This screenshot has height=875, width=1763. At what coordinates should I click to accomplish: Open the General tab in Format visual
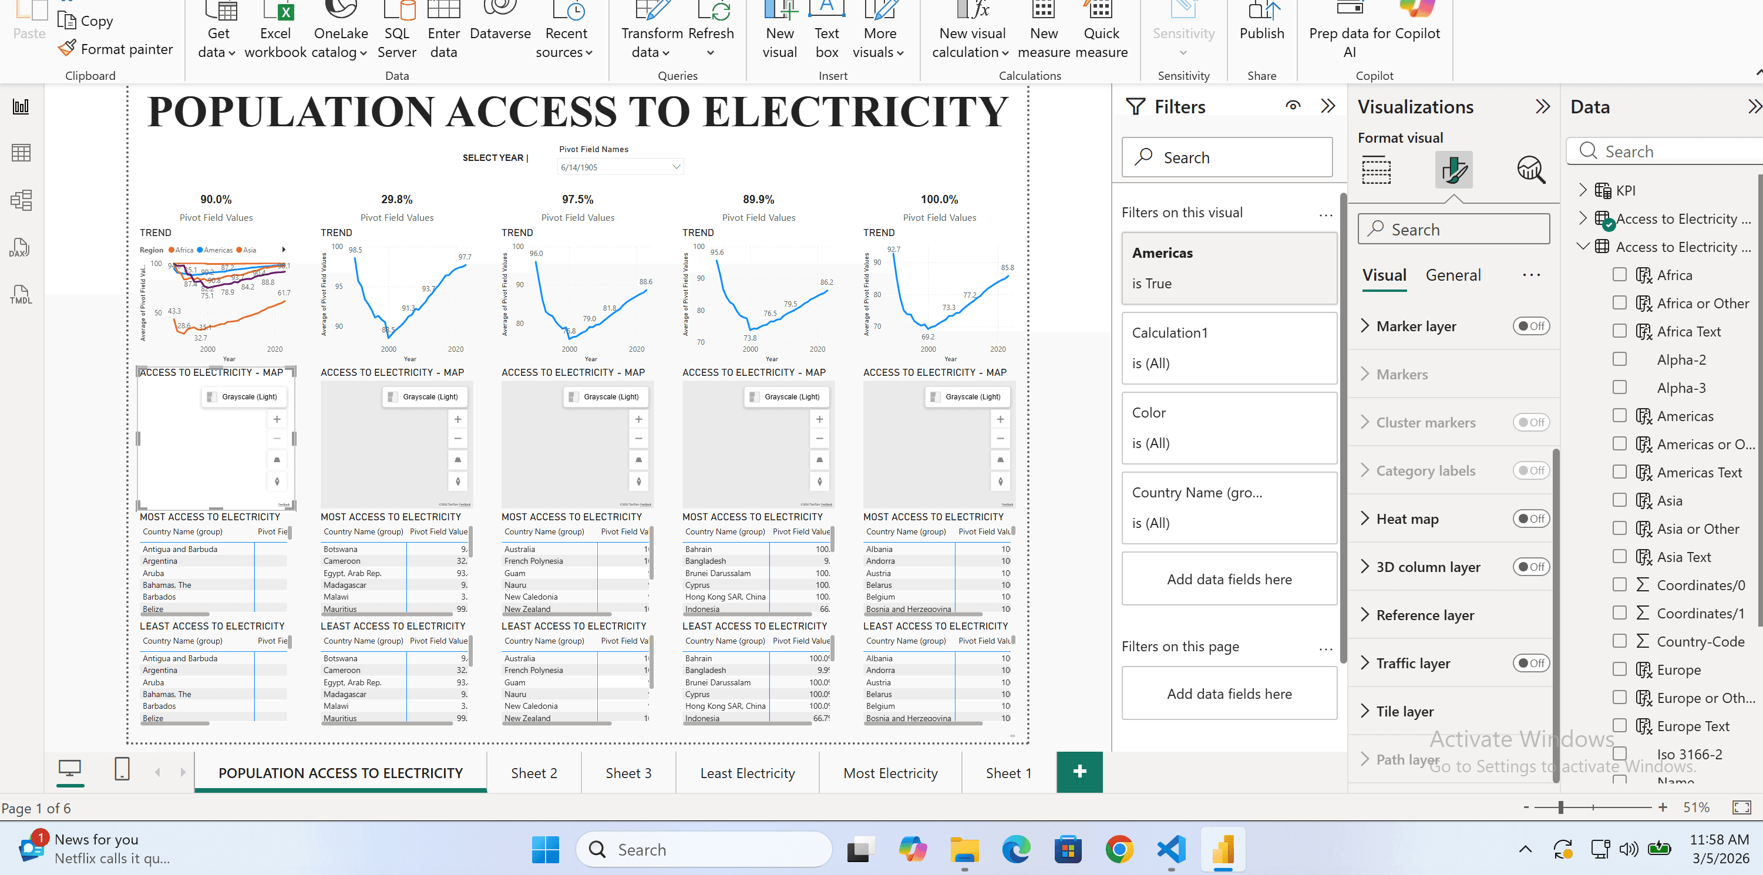(1453, 275)
